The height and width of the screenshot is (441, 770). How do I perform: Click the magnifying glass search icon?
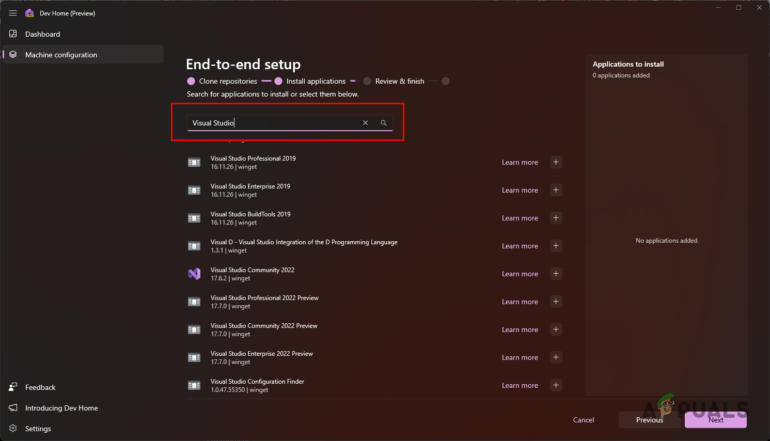tap(383, 122)
